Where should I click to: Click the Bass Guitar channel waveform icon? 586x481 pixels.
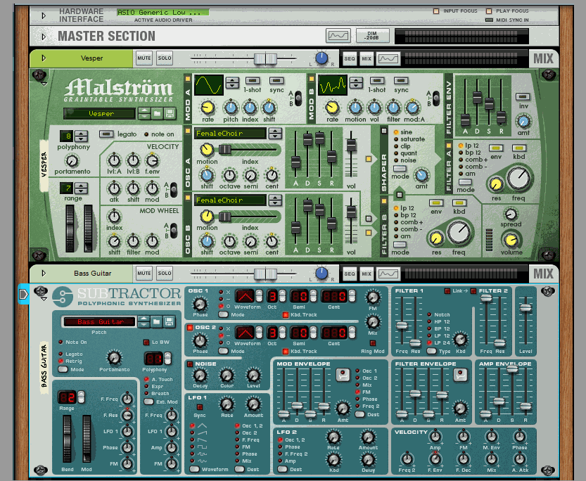(x=388, y=274)
